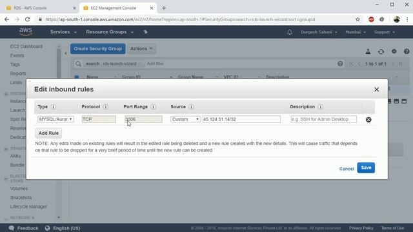This screenshot has width=413, height=232.
Task: Click the sidebar scroll down arrow
Action: 59,218
